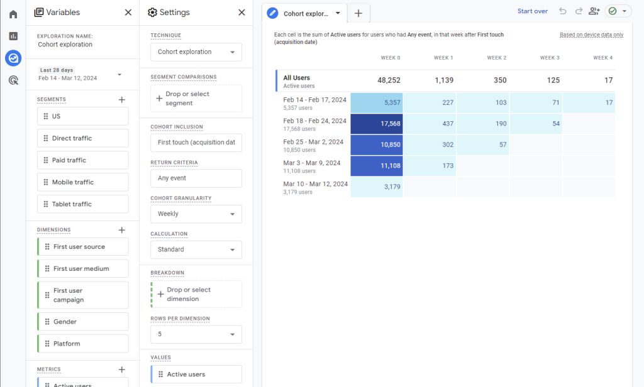
Task: Click the undo arrow icon
Action: coord(563,11)
